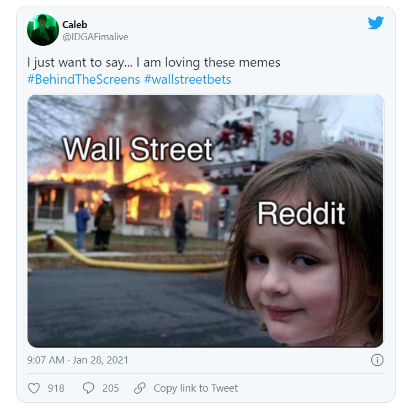
Task: Click fire truck number 38 in meme
Action: (x=282, y=137)
